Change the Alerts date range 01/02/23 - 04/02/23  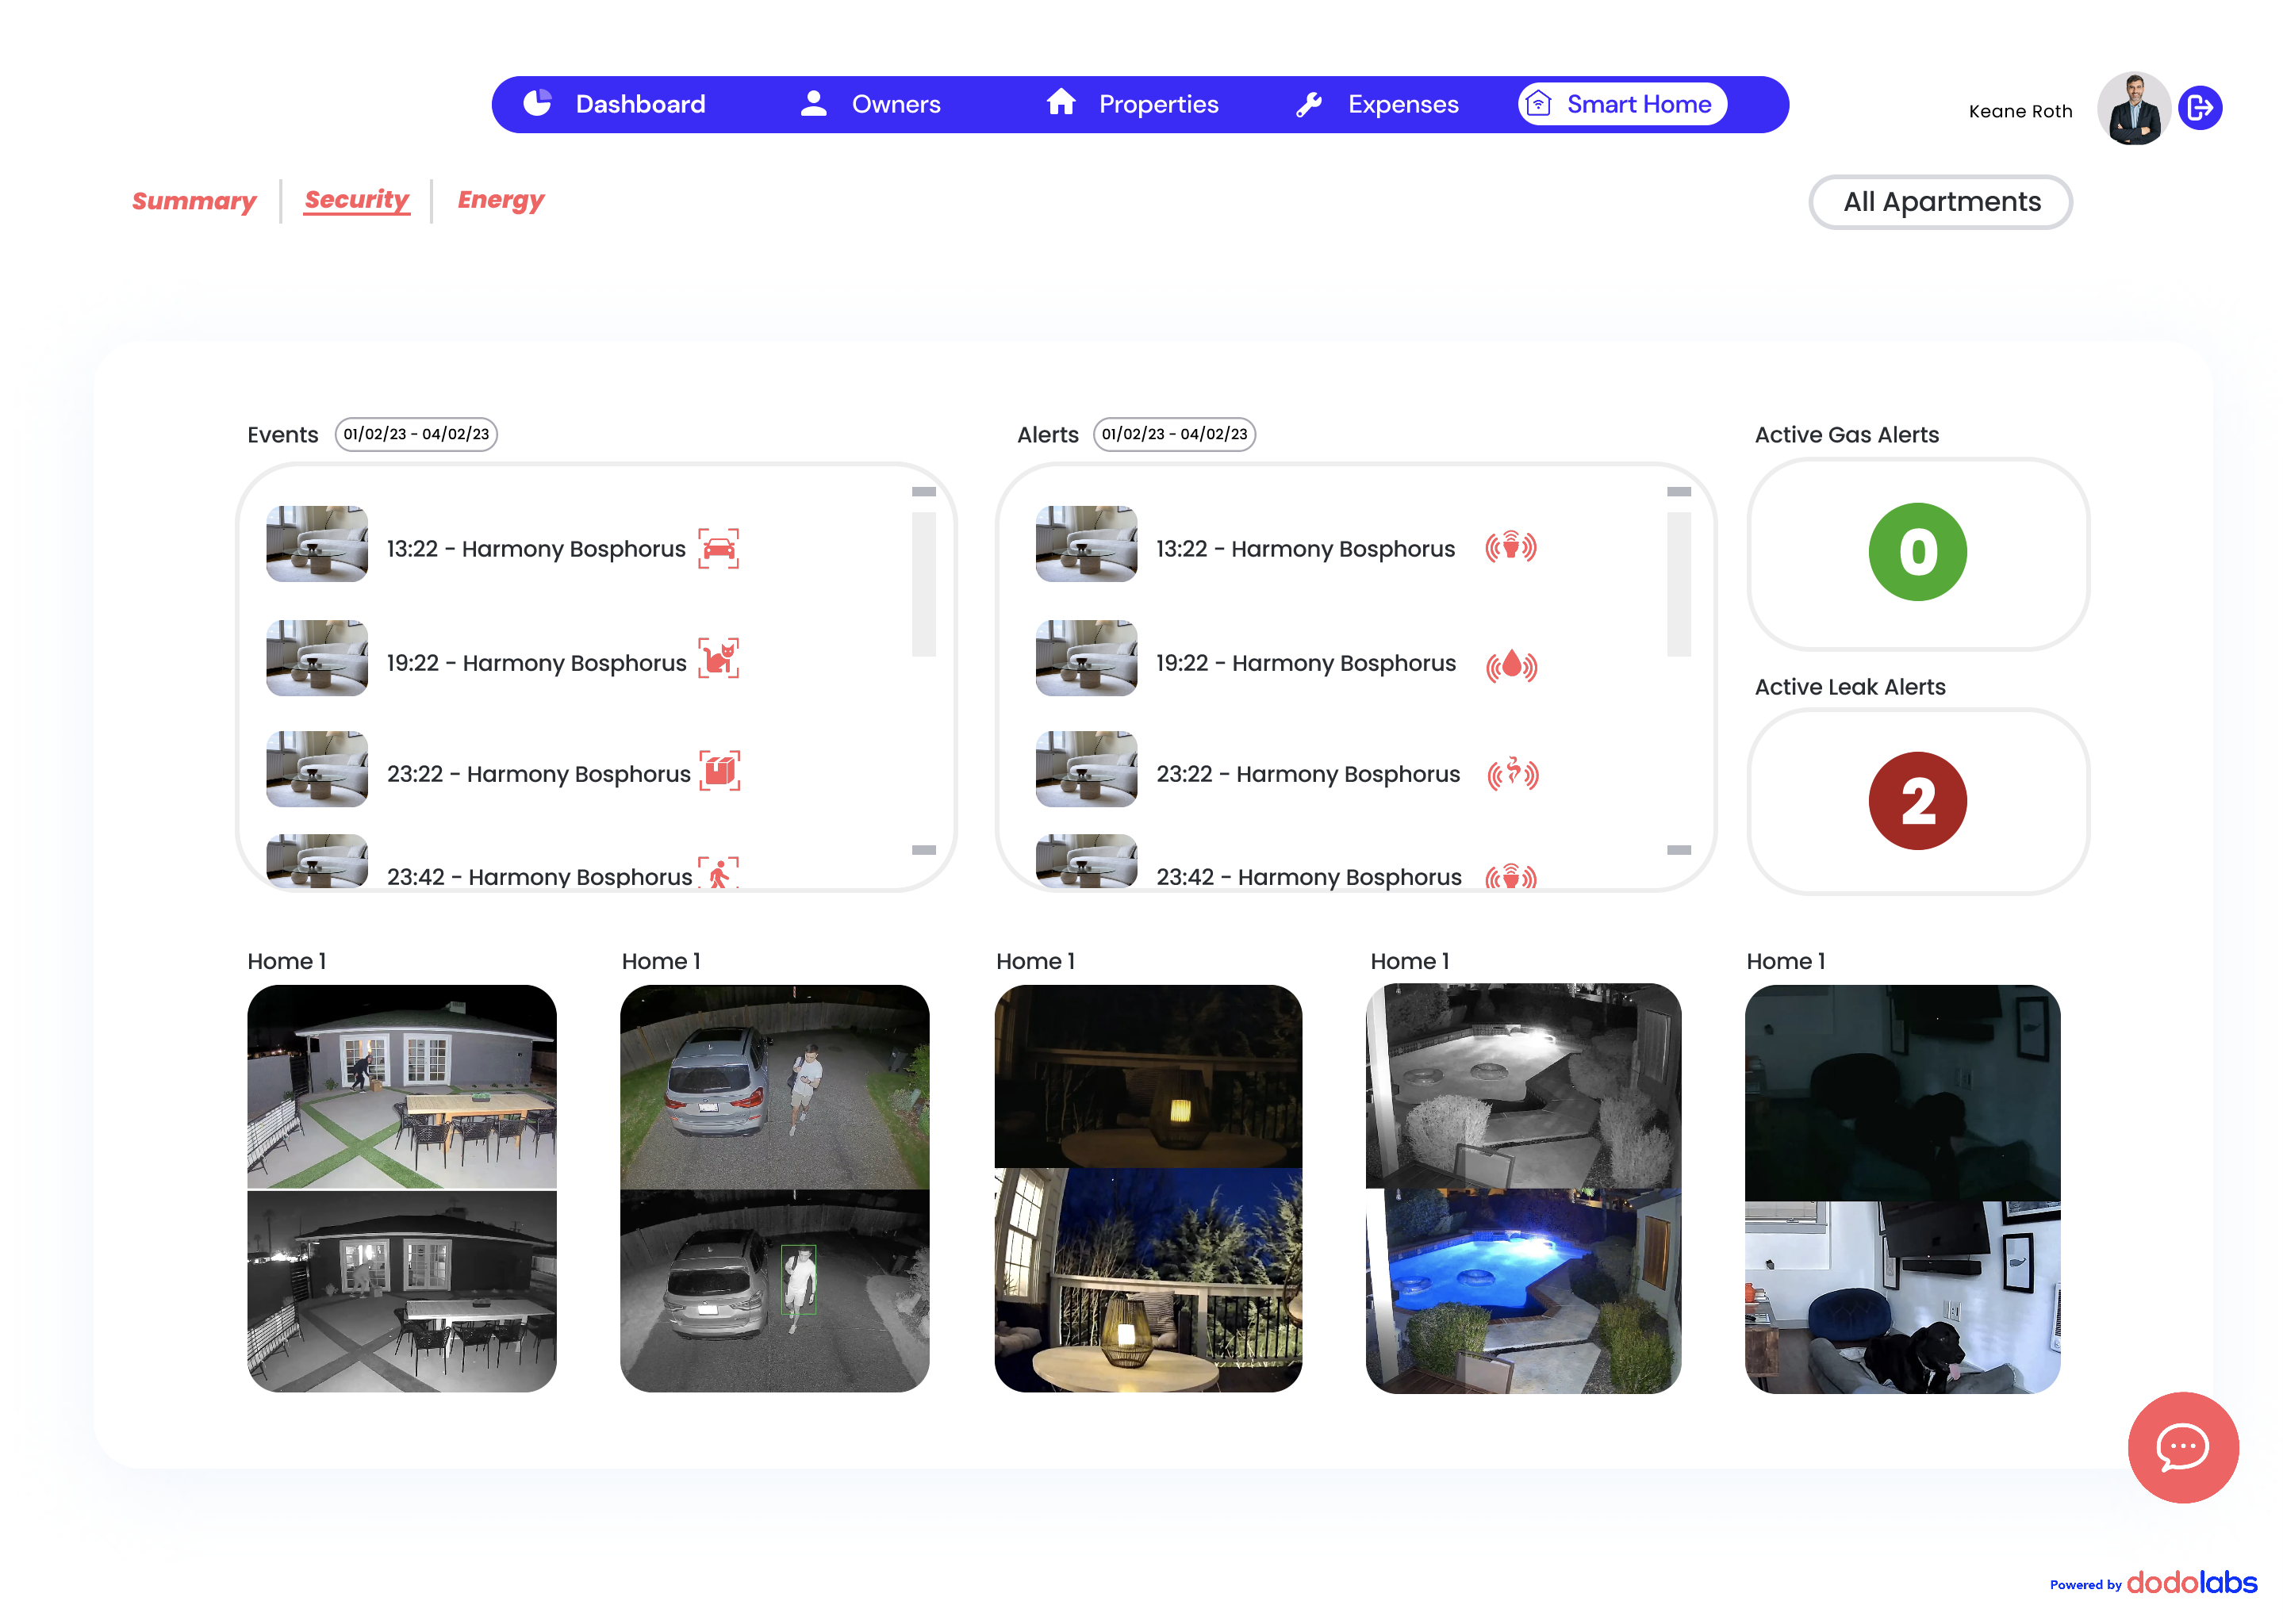tap(1173, 434)
